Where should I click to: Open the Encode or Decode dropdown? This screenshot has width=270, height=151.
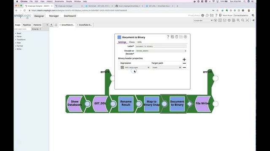[x=161, y=51]
